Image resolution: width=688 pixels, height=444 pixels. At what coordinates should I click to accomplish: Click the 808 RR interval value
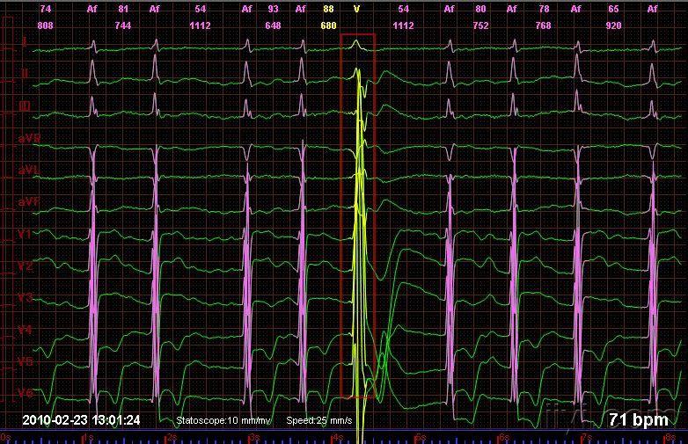[x=45, y=25]
